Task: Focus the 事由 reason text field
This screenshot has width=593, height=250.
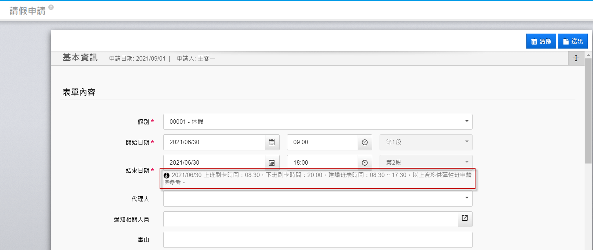Action: tap(317, 240)
